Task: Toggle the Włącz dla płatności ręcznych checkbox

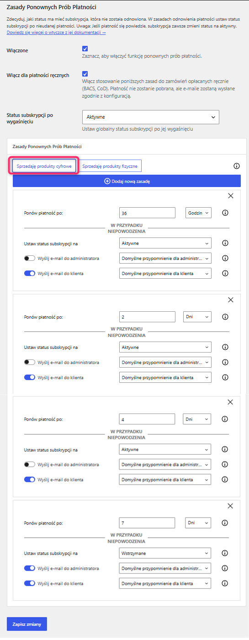Action: tap(85, 74)
